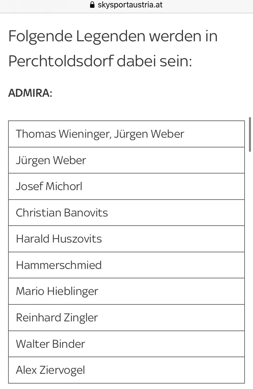
Task: Click the heading Folgende Legenden werden in
Action: pyautogui.click(x=113, y=36)
